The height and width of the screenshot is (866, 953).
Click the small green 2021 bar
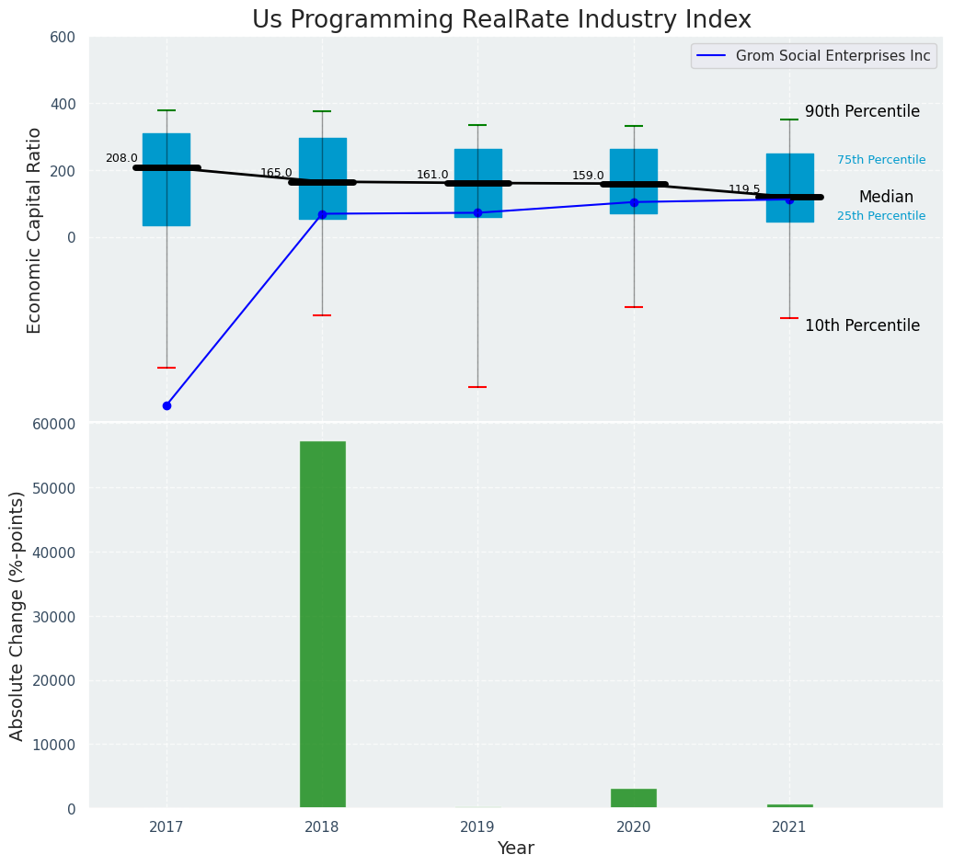point(789,806)
